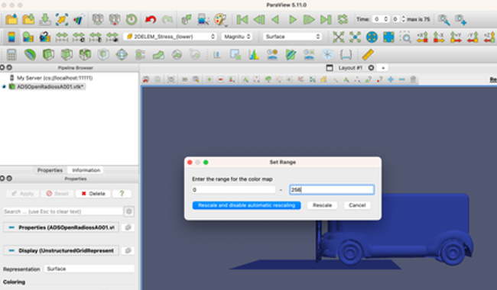This screenshot has width=497, height=290.
Task: Select My Server entry in Pipeline Browser
Action: click(x=54, y=78)
